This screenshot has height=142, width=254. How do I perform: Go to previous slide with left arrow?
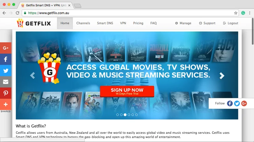coord(33,76)
